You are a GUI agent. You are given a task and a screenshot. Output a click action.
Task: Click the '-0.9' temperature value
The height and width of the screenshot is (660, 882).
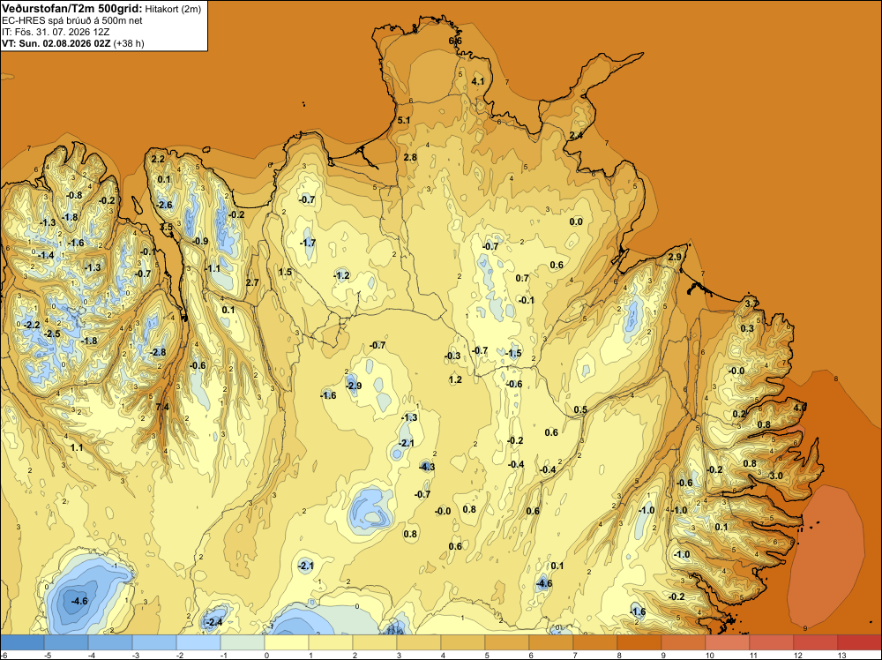click(199, 241)
